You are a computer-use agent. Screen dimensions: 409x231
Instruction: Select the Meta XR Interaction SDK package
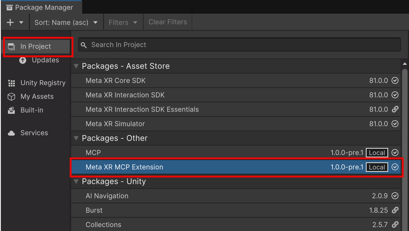coord(236,95)
